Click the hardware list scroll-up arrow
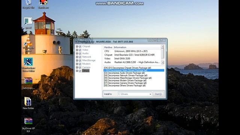The width and height of the screenshot is (240, 135). point(162,46)
